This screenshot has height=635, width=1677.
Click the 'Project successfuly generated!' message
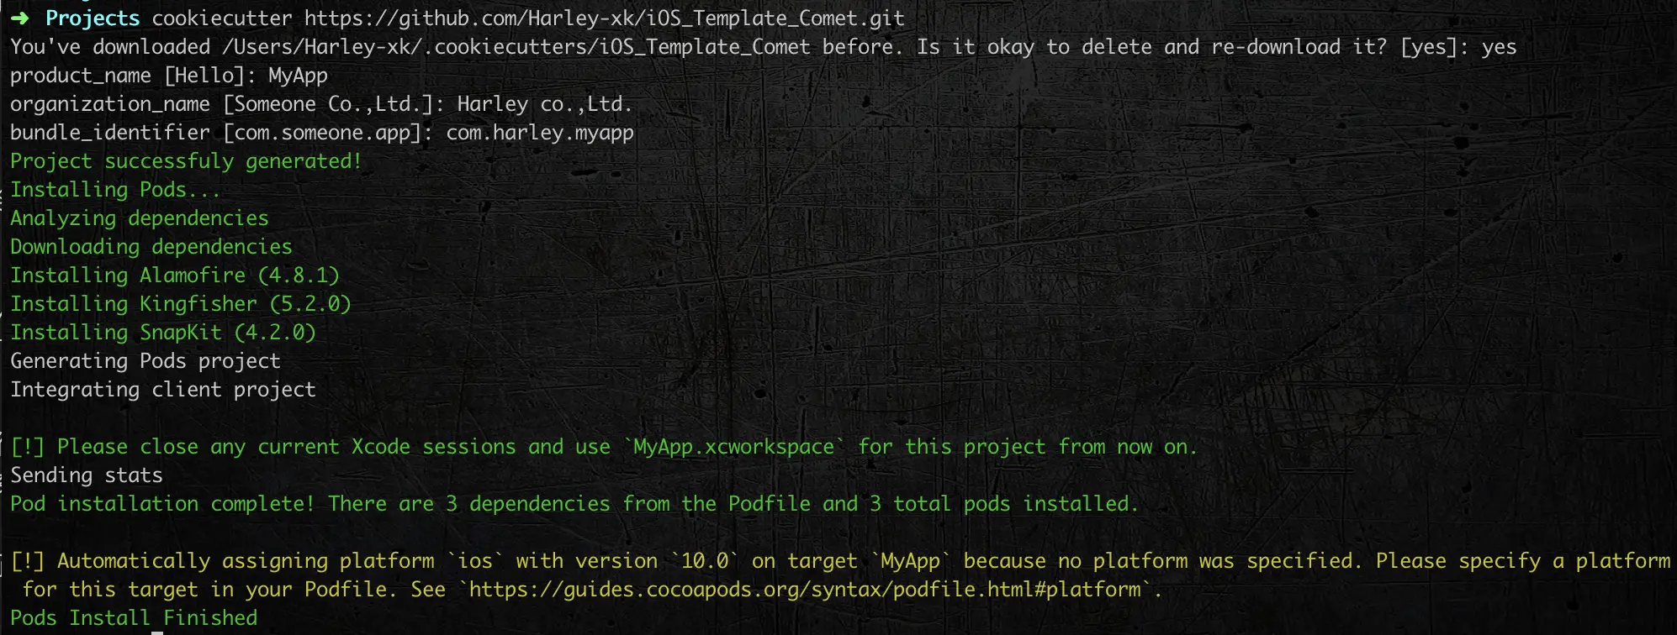pos(186,161)
